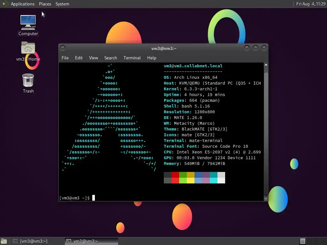Click the CPU: Intel Xeon E5-2697 line
327x245 pixels.
click(212, 152)
